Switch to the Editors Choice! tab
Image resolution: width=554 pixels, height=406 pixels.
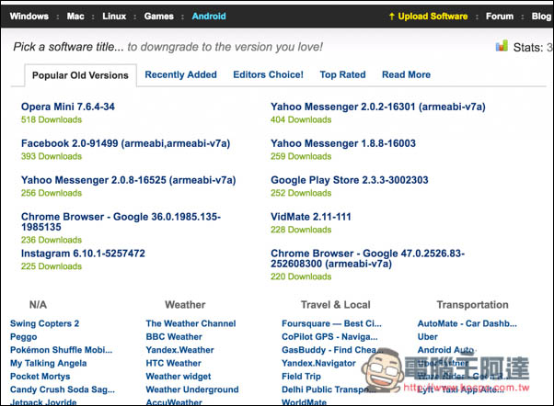click(268, 74)
